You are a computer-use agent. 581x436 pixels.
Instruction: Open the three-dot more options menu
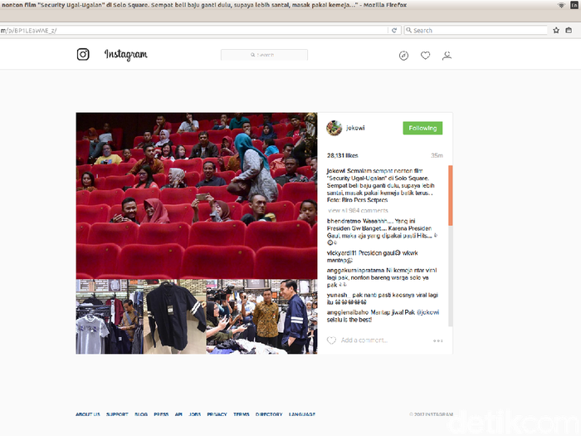438,340
